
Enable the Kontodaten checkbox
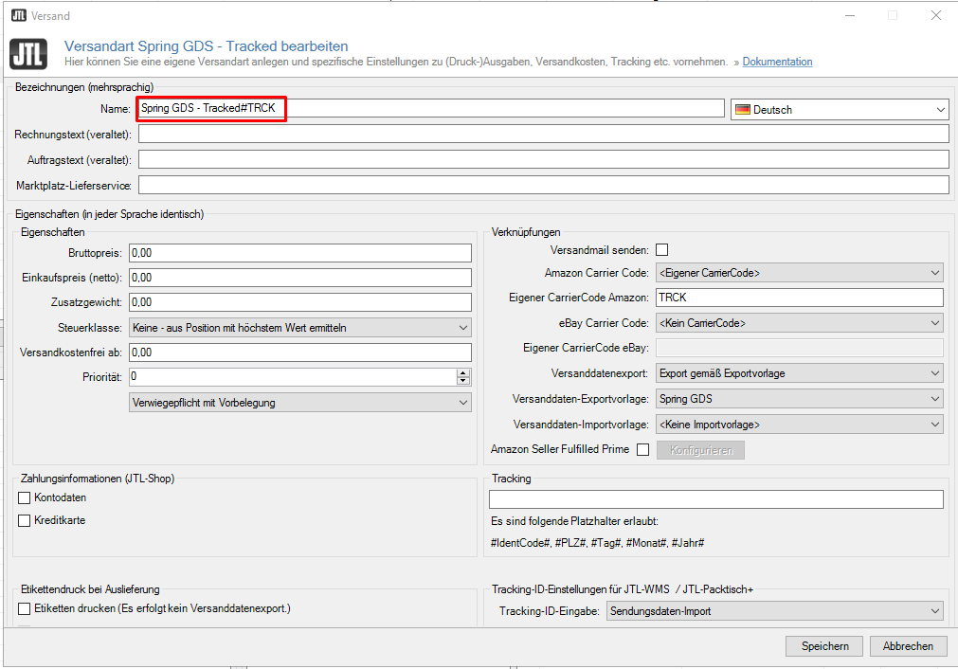(25, 497)
